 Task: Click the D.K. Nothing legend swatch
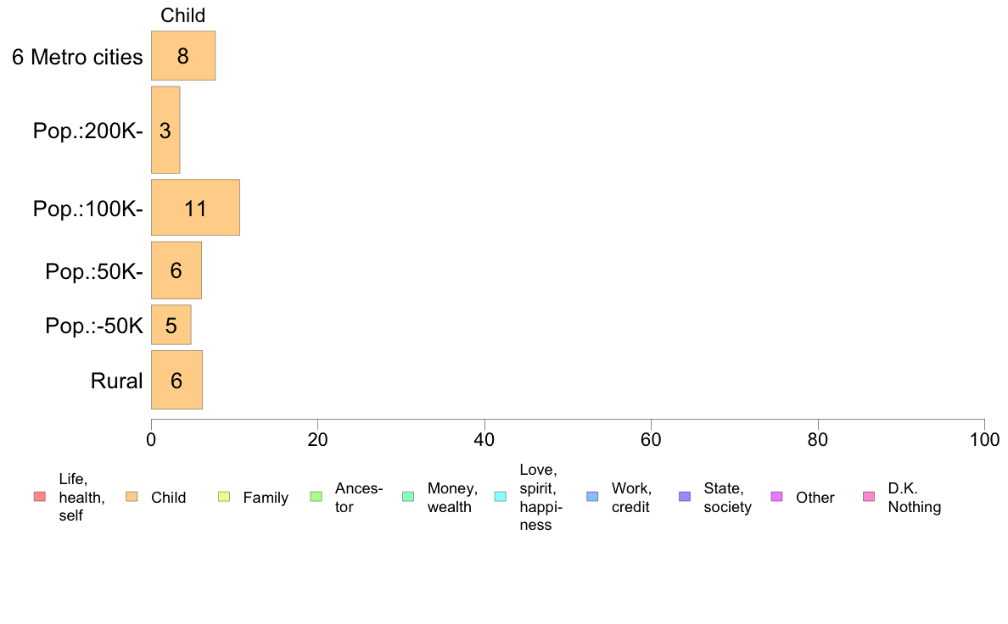(x=868, y=497)
